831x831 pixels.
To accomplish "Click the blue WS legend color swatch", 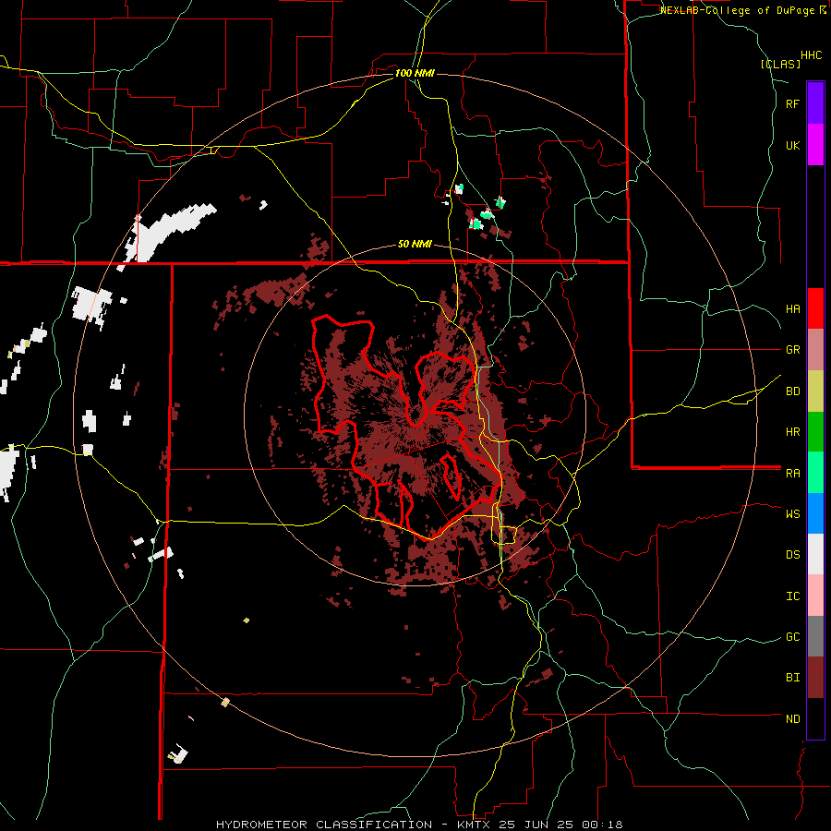I will tap(815, 513).
